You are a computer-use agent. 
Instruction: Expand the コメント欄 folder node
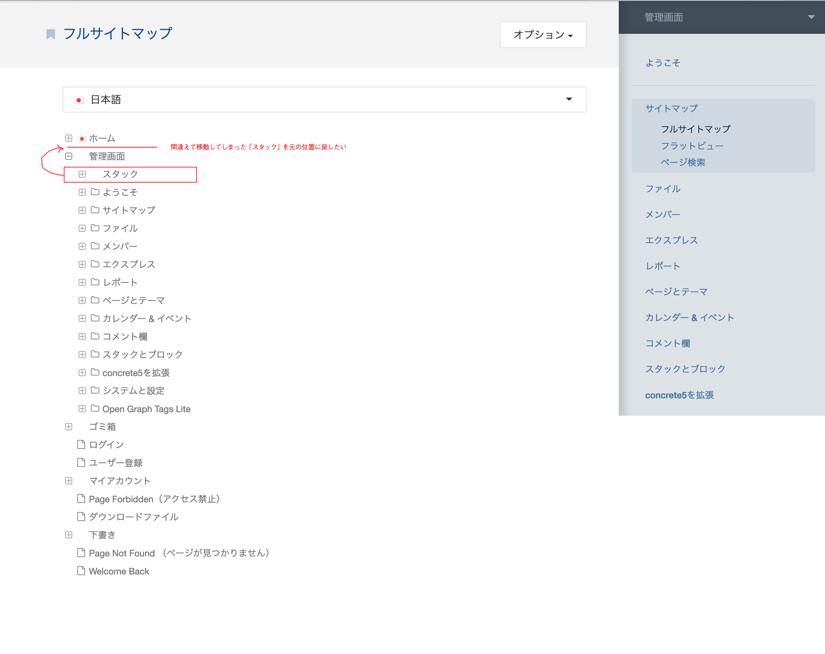[x=82, y=336]
